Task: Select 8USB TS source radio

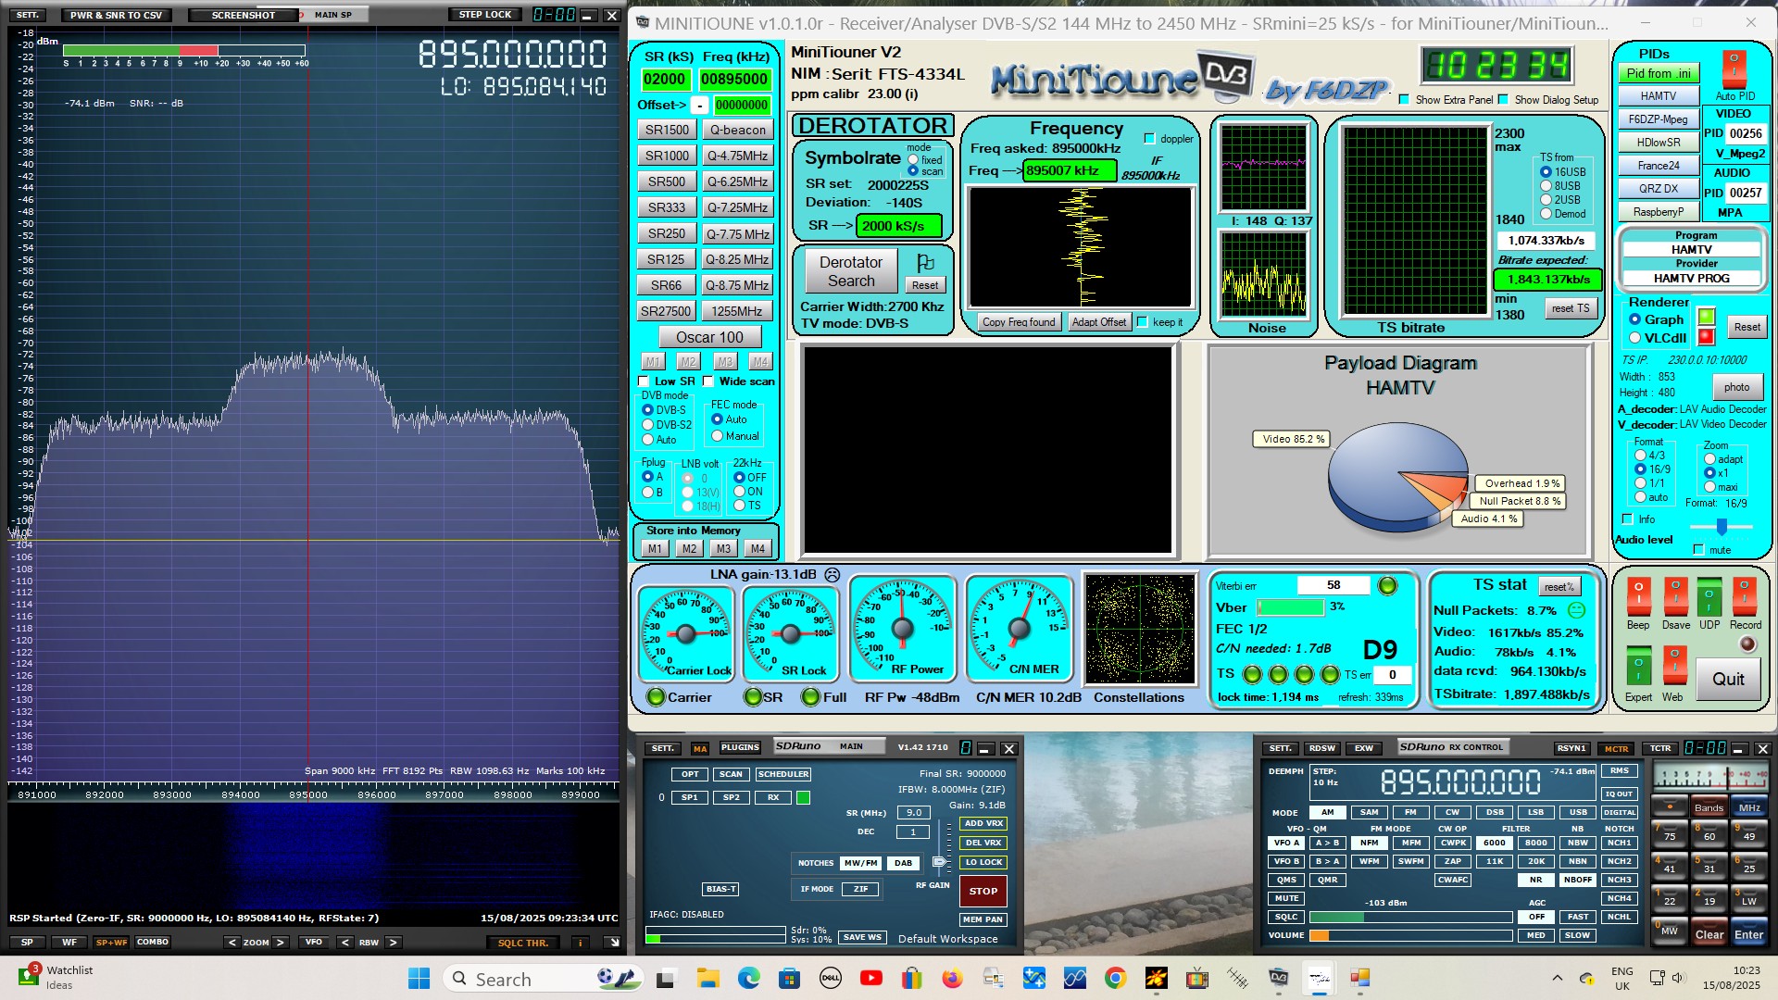Action: (x=1546, y=186)
